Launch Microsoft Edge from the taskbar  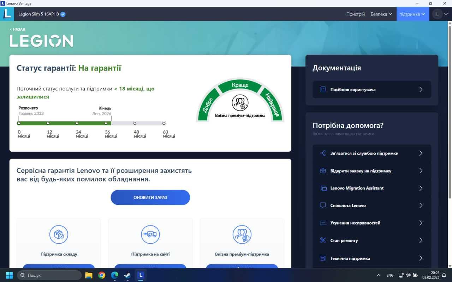click(x=115, y=275)
